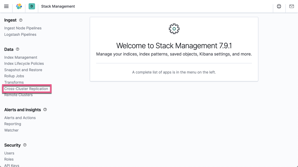Show help tooltip beside Alerts and Insights
This screenshot has height=167, width=298.
(x=45, y=109)
